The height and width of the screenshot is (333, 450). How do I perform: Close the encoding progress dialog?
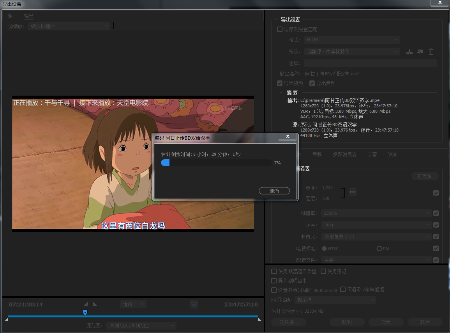click(288, 136)
